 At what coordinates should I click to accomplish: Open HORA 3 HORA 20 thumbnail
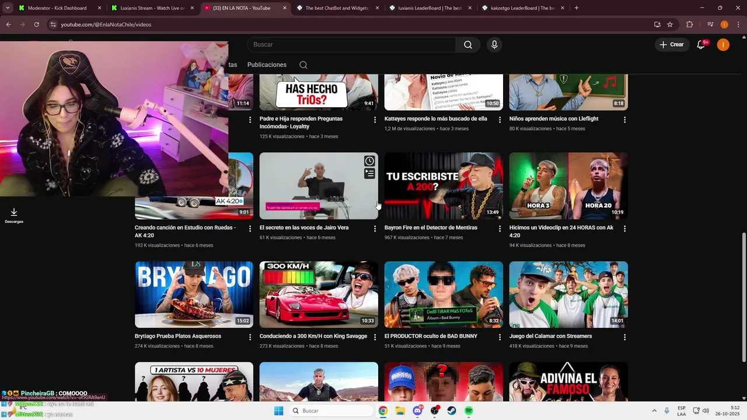[568, 186]
